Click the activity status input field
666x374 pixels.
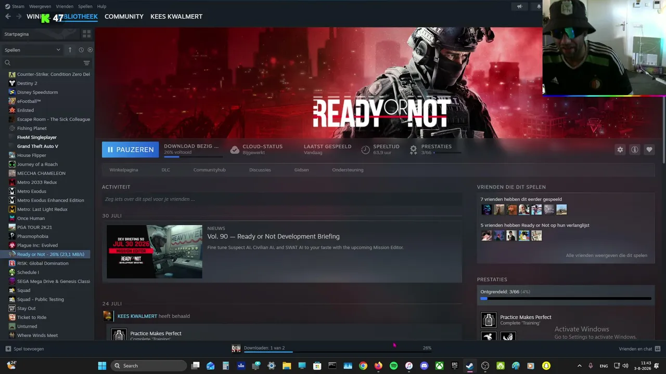[x=281, y=199]
